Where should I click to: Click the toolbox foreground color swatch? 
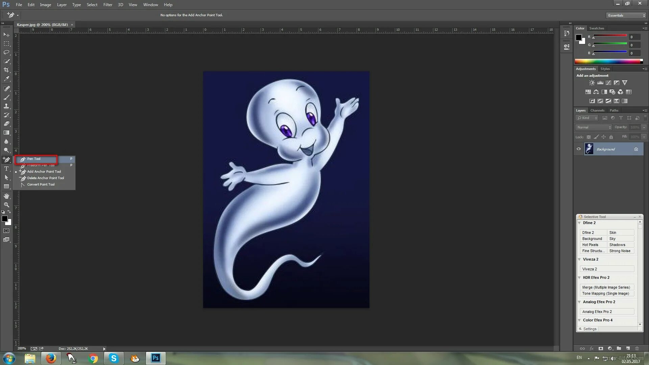5,219
